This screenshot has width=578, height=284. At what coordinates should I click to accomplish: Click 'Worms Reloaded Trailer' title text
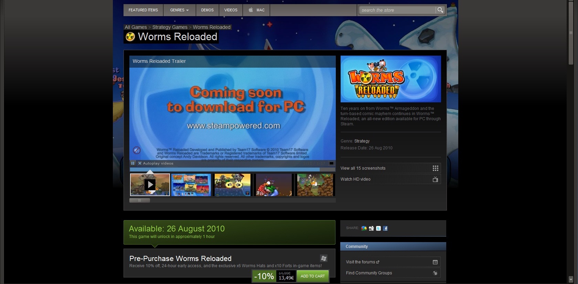tap(159, 61)
